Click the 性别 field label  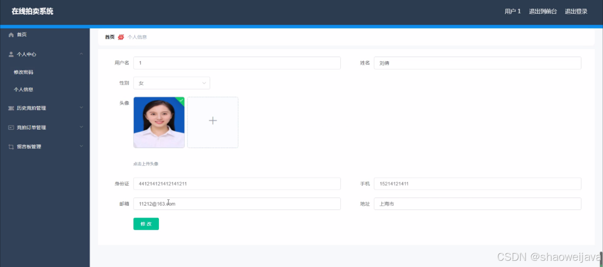point(124,83)
